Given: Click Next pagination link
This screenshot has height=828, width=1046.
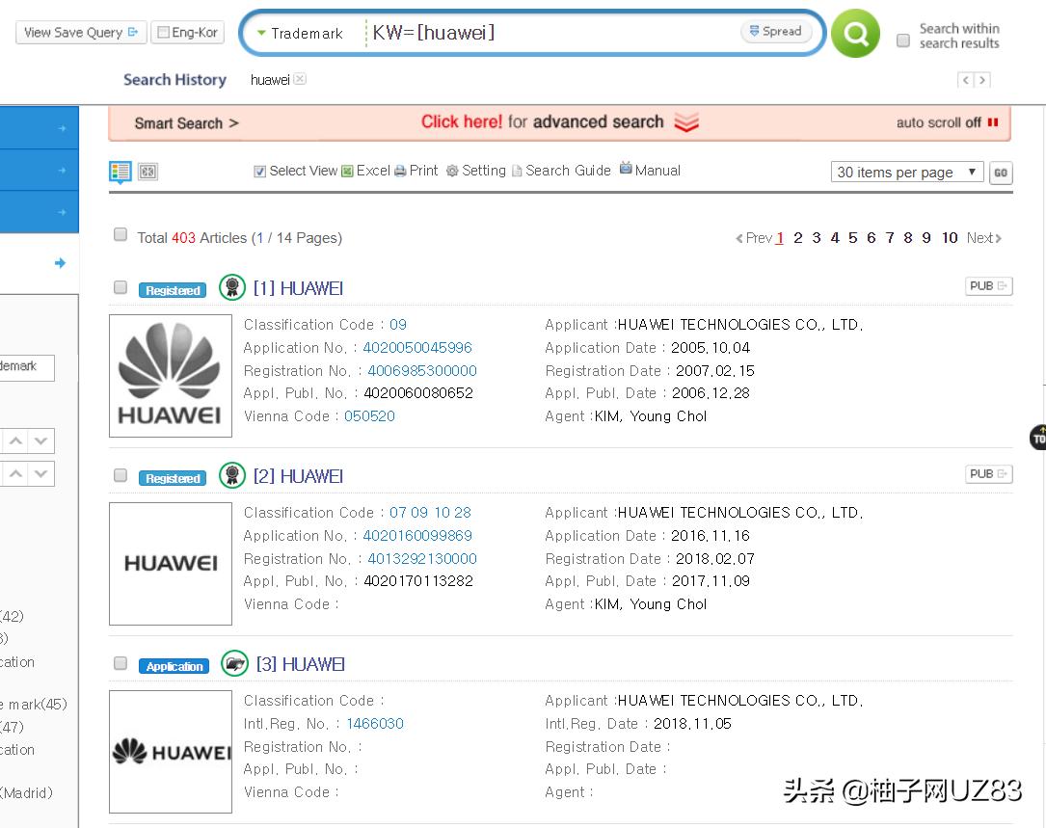Looking at the screenshot, I should click(984, 237).
